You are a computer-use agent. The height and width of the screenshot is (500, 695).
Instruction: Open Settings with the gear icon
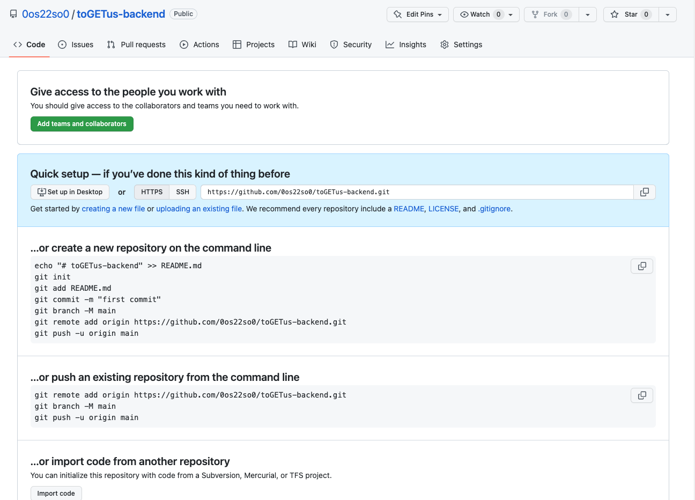coord(445,45)
